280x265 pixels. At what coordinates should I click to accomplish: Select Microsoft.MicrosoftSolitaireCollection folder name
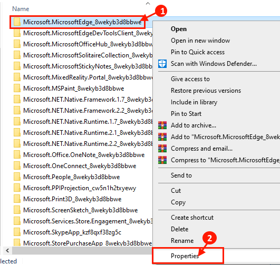pyautogui.click(x=88, y=55)
